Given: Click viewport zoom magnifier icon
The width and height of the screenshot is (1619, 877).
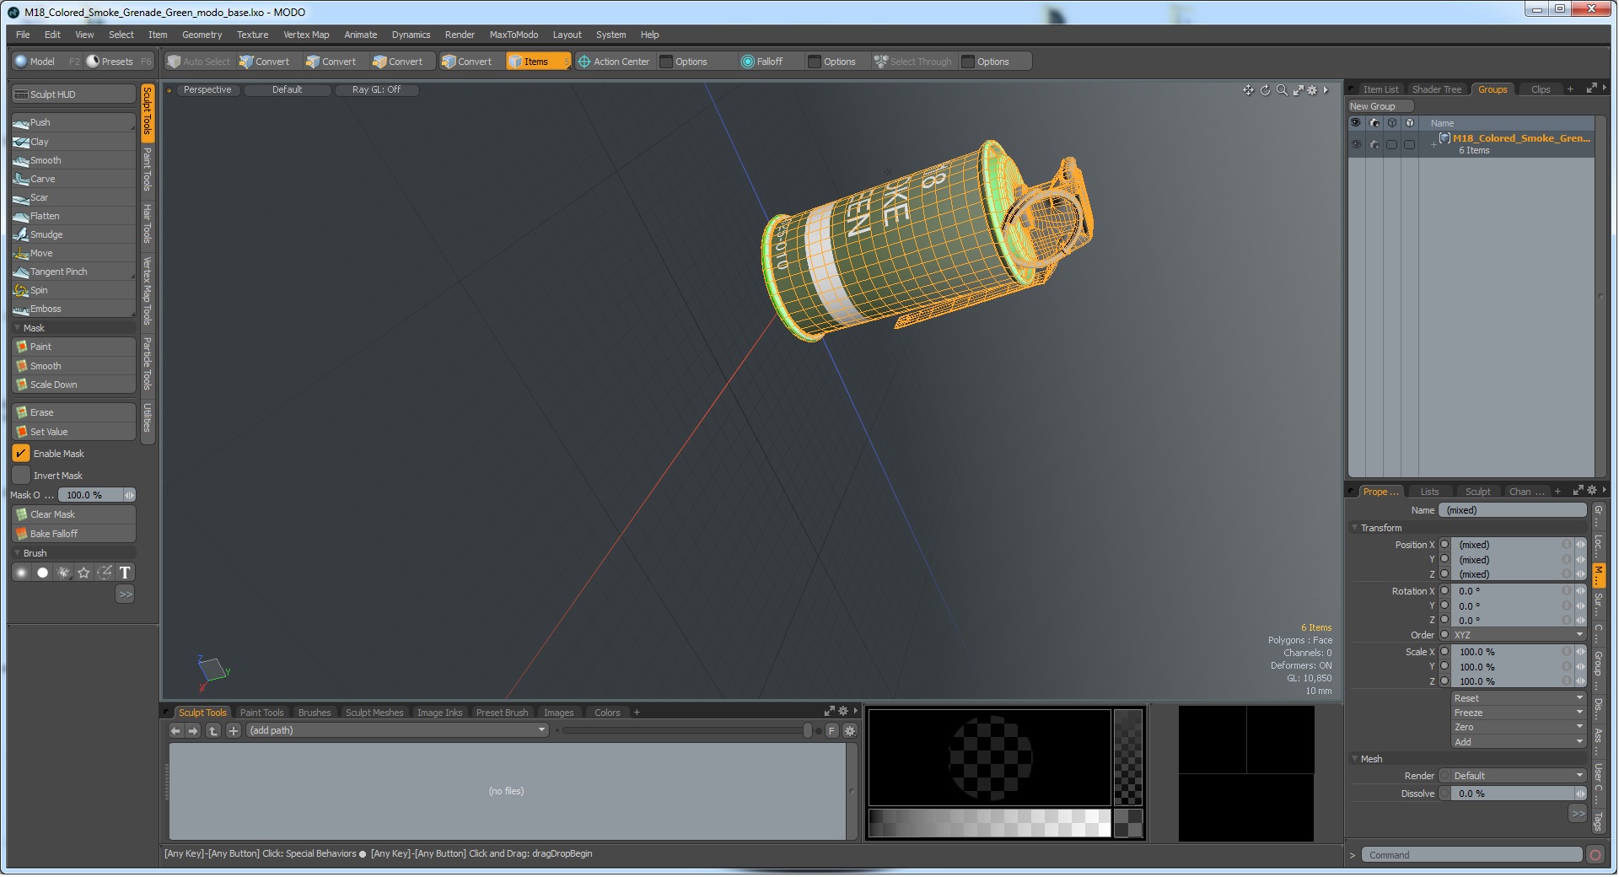Looking at the screenshot, I should (1282, 90).
